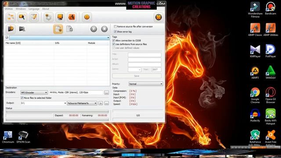Open Chromium desktop shortcut
Viewport: 281px width, 158px height.
point(8,137)
